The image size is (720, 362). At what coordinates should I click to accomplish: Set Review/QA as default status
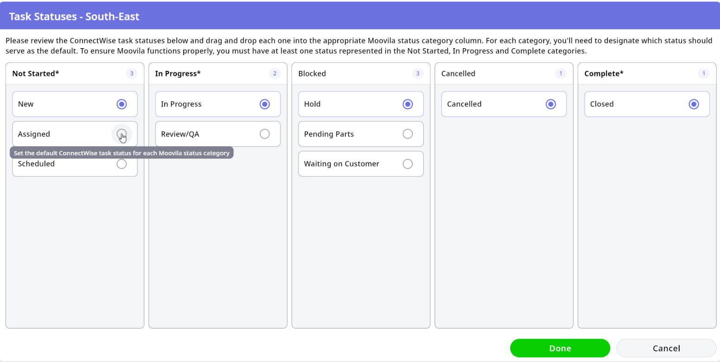pos(264,134)
